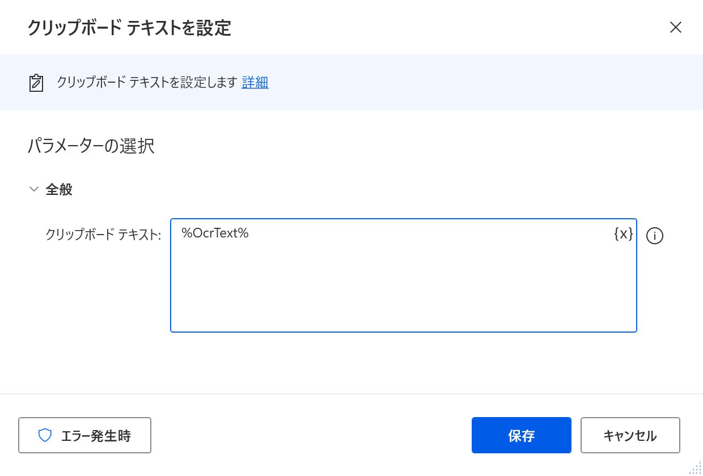Collapse the 全般 section chevron
Screen dimensions: 703x476
(x=34, y=189)
